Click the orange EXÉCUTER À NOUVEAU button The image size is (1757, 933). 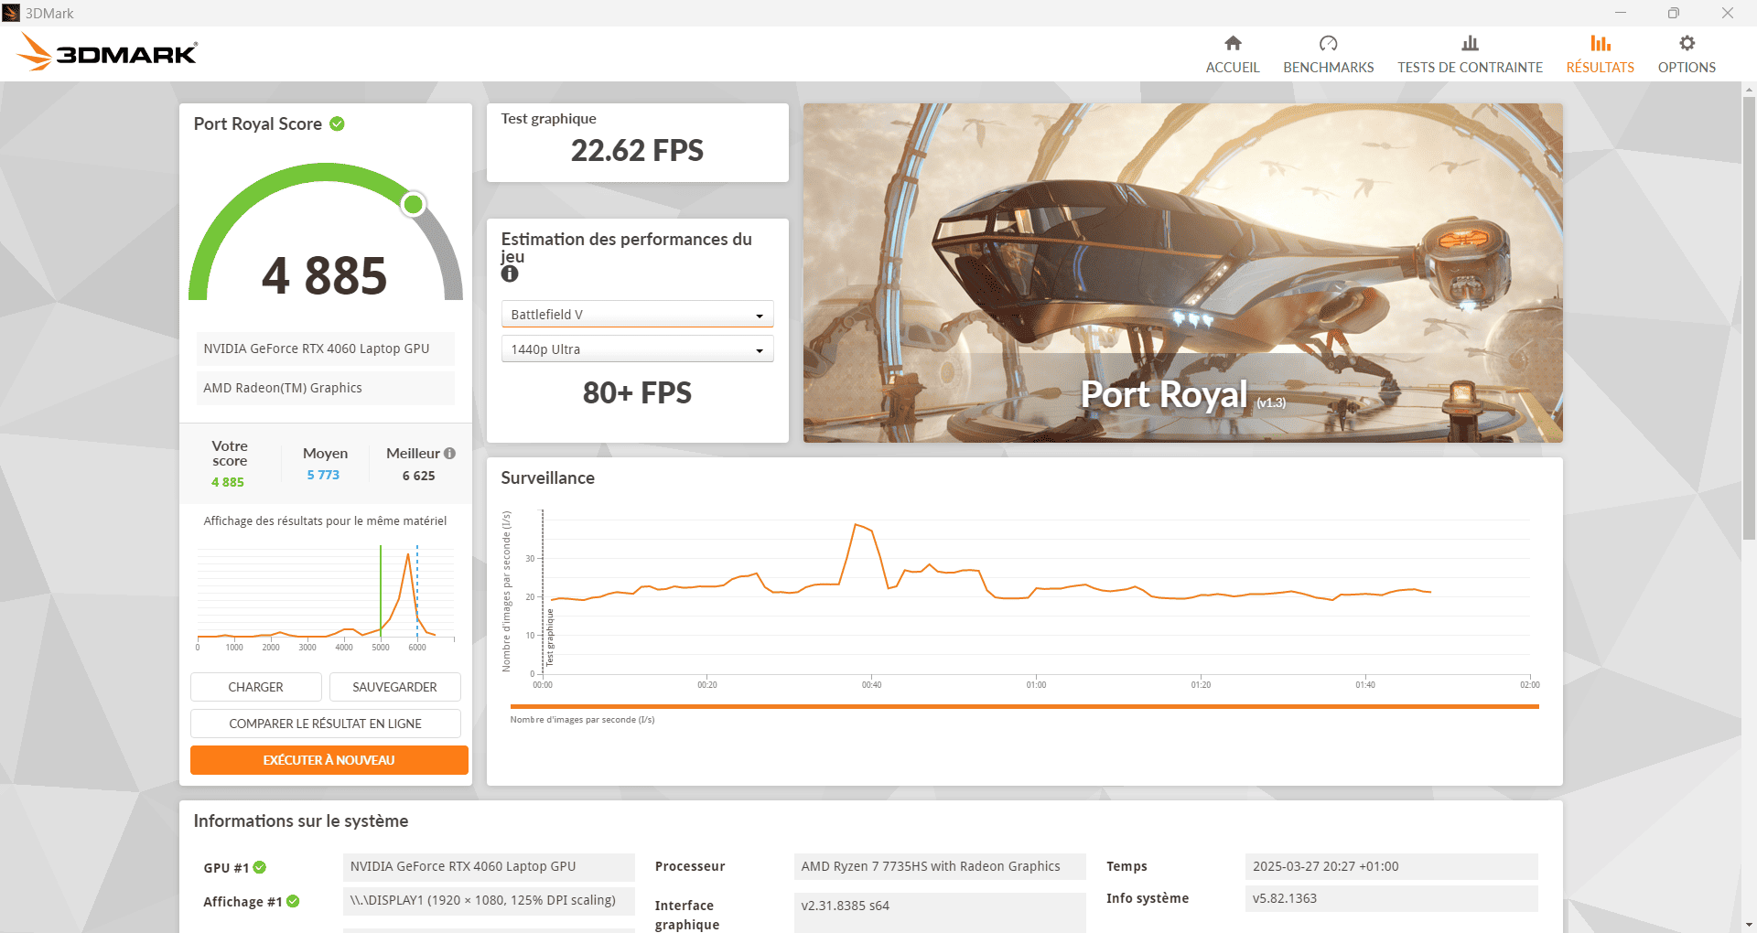[329, 760]
